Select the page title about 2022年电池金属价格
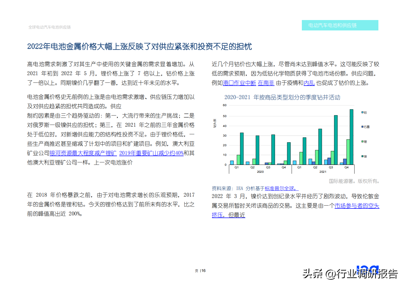The image size is (406, 287). pyautogui.click(x=139, y=47)
